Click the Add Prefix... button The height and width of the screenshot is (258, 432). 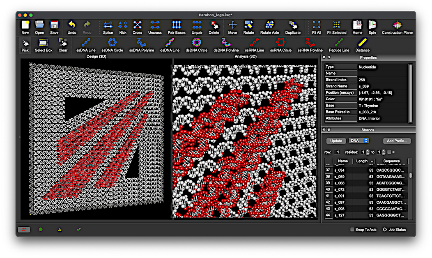click(x=397, y=141)
